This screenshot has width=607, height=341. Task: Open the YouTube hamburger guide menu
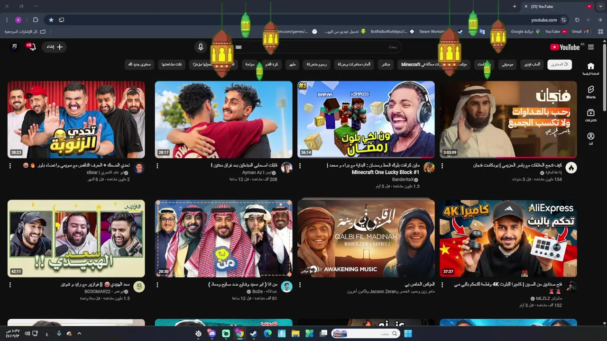[x=591, y=47]
